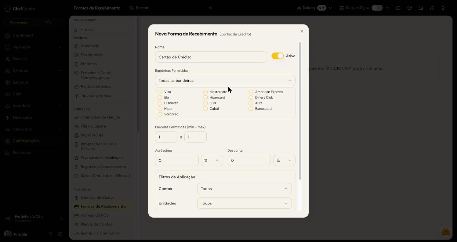Select the Banescard brand option
Viewport: 457px width, 242px height.
pyautogui.click(x=251, y=109)
